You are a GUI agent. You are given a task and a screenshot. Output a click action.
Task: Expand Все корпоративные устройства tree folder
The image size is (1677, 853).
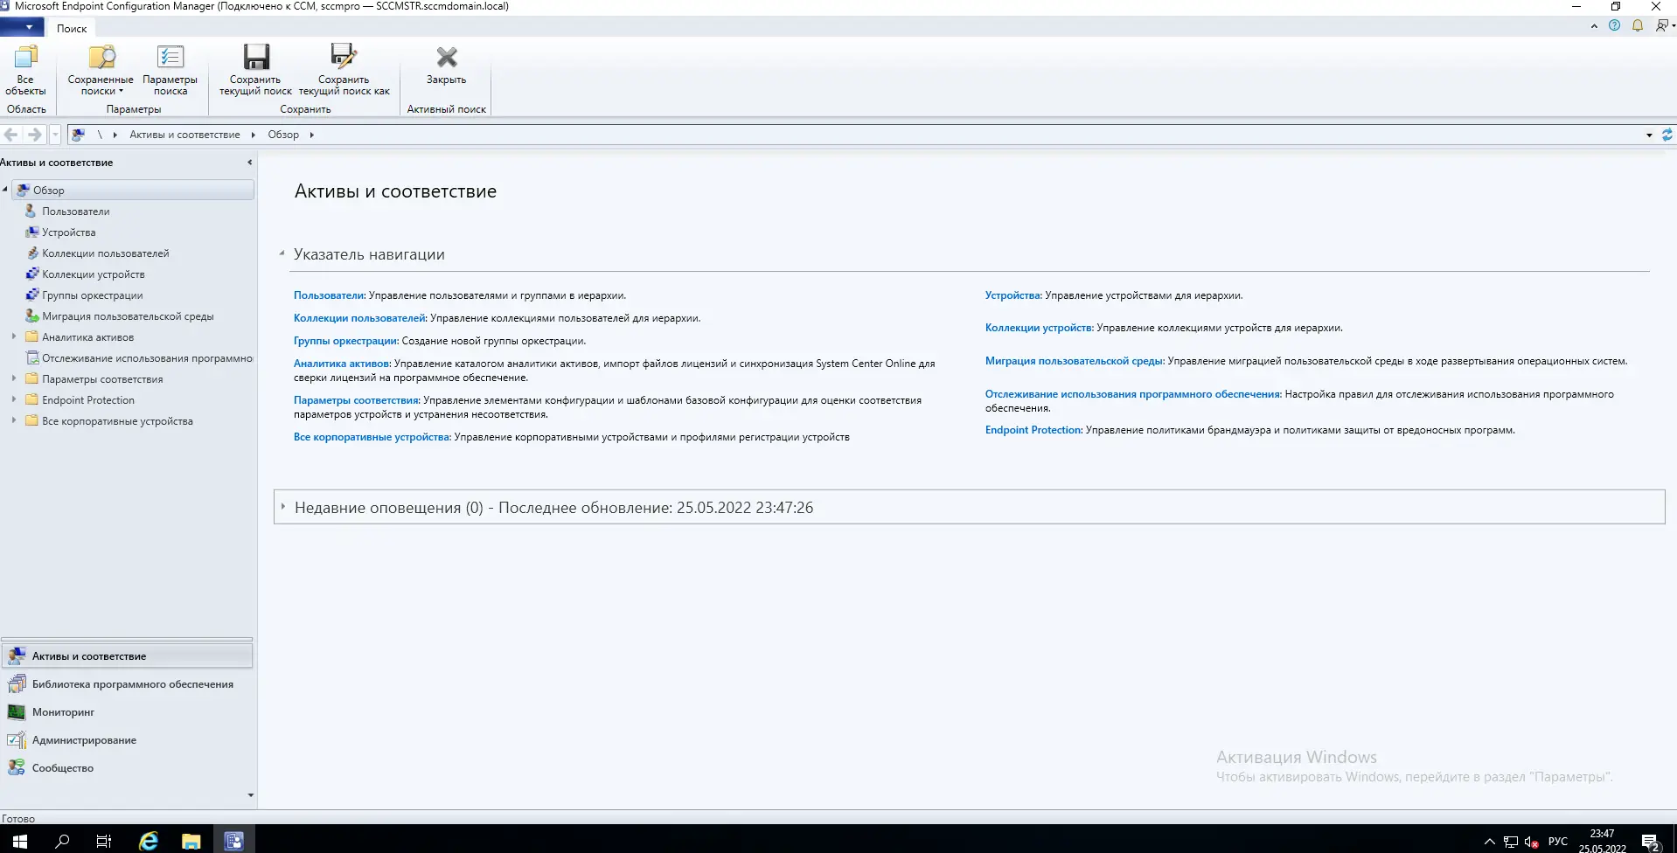tap(13, 420)
